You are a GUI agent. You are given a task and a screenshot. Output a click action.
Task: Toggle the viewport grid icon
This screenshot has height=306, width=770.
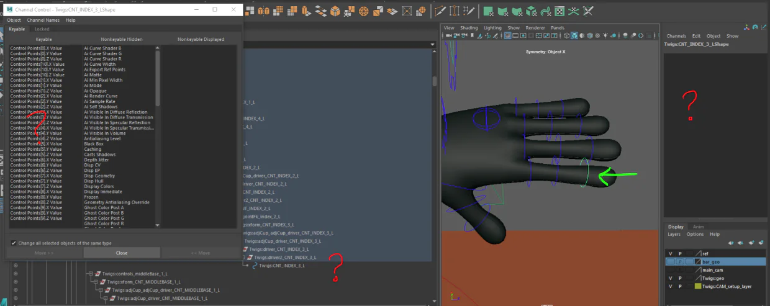(x=508, y=35)
